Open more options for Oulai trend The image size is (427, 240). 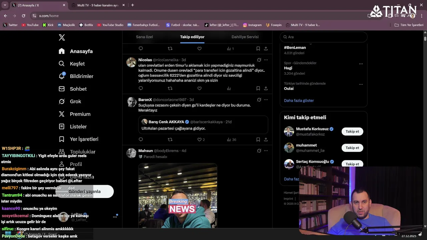[x=361, y=84]
